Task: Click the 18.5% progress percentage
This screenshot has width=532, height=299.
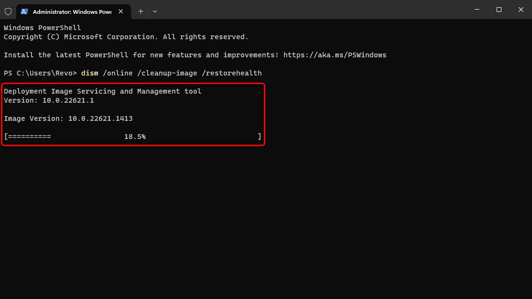Action: tap(135, 137)
